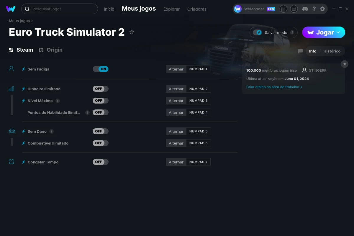The image size is (354, 236).
Task: Go back via Meus jogos breadcrumb
Action: [19, 21]
